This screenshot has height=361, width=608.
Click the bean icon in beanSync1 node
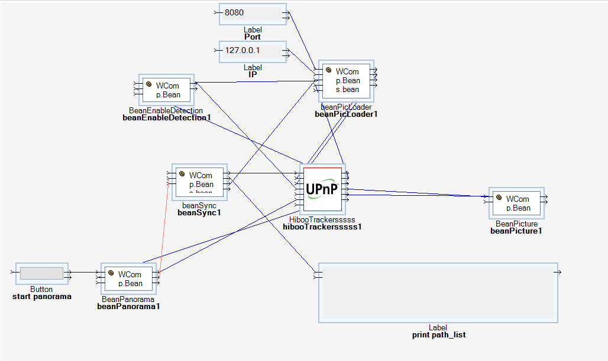182,175
